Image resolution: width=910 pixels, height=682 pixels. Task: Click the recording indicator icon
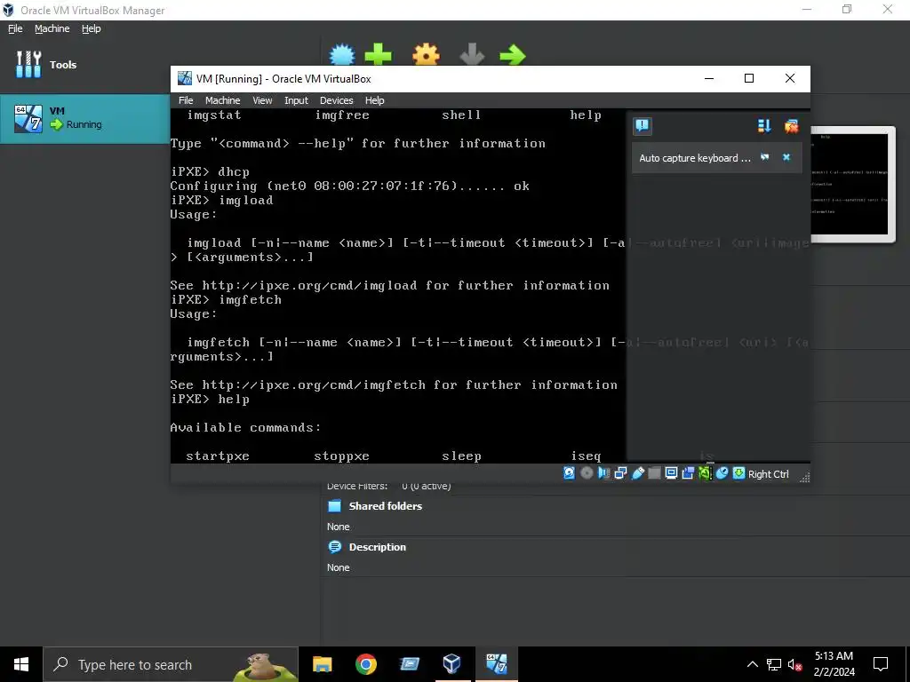click(x=688, y=473)
